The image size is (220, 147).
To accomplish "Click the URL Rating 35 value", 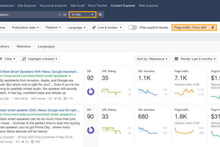I will [x=105, y=78].
